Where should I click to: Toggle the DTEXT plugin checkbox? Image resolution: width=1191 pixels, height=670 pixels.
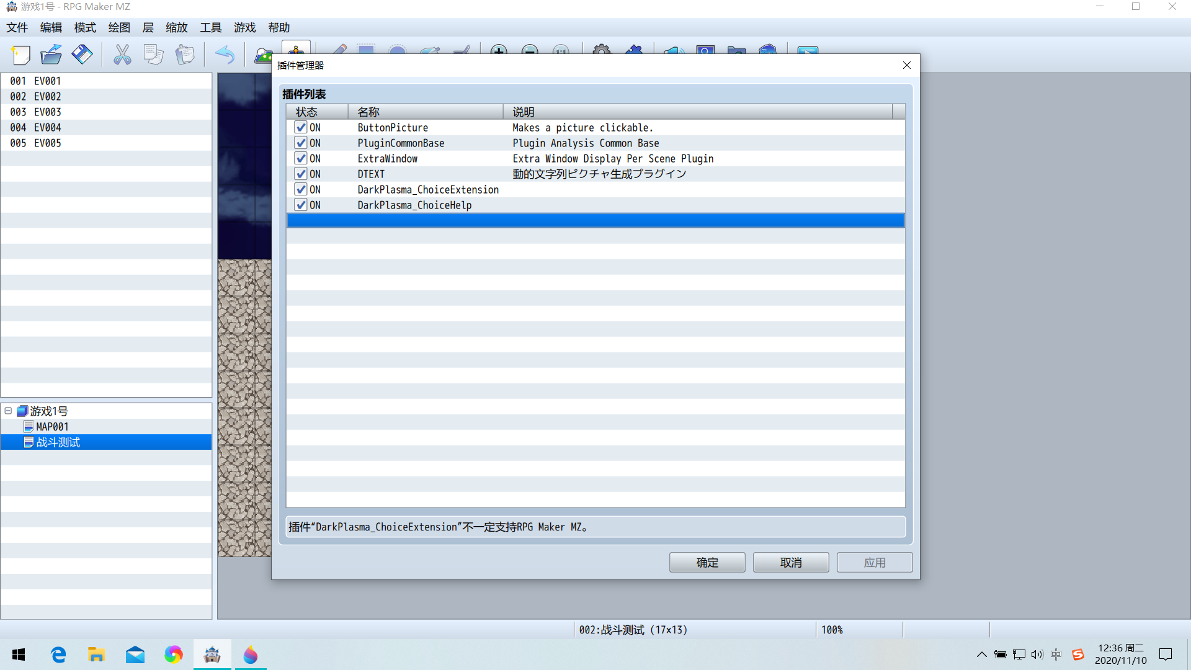click(x=301, y=174)
